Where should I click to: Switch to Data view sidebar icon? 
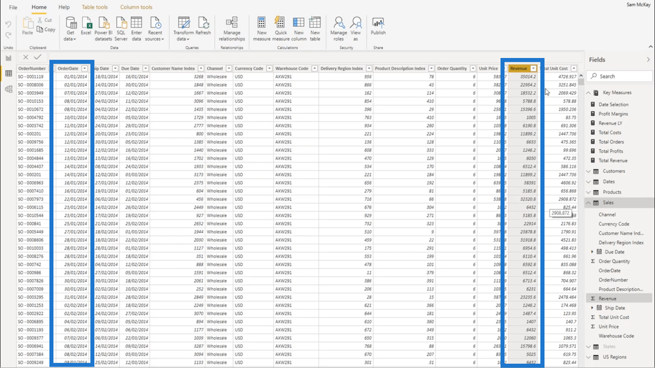point(9,74)
